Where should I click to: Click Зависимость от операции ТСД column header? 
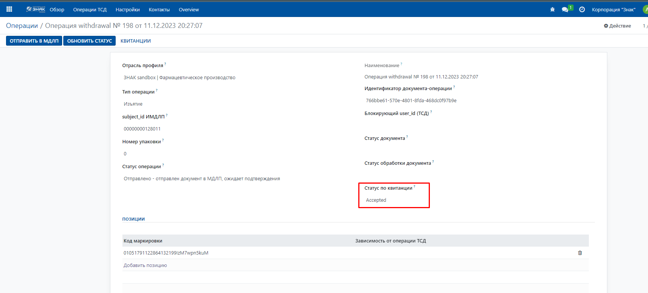[390, 241]
